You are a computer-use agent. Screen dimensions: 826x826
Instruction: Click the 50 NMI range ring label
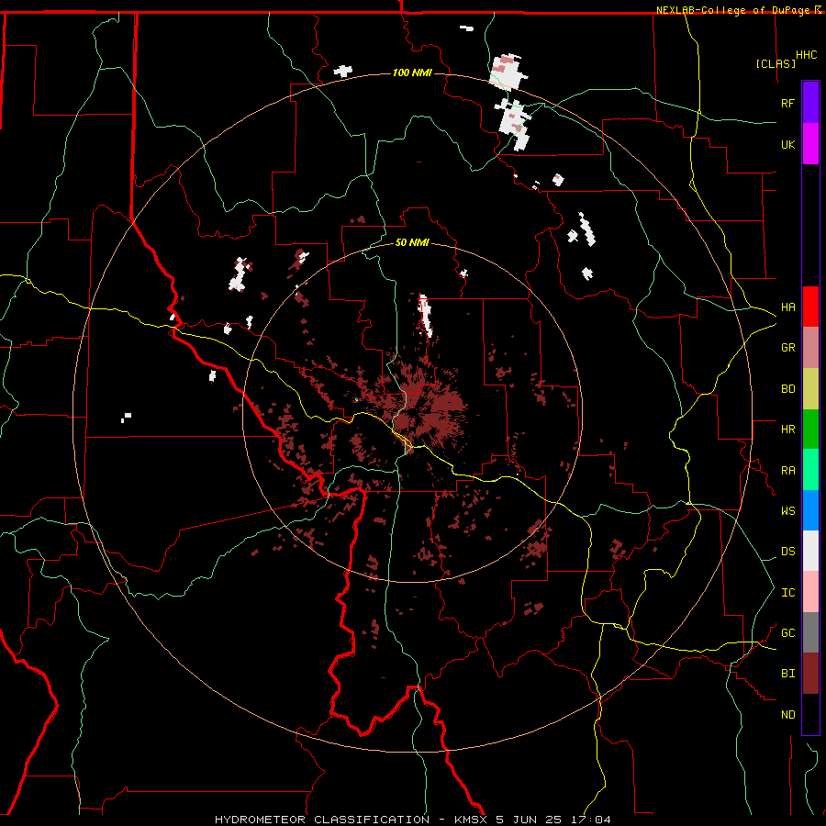click(x=412, y=242)
